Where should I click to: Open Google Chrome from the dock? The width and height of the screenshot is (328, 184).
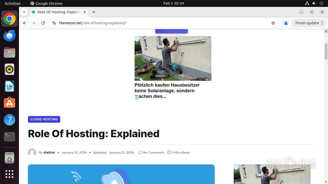(9, 19)
